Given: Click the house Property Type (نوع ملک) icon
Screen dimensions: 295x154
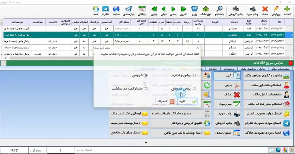Looking at the screenshot, I should pyautogui.click(x=206, y=11).
